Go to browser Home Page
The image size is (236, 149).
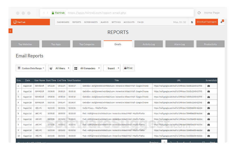[x=212, y=13]
